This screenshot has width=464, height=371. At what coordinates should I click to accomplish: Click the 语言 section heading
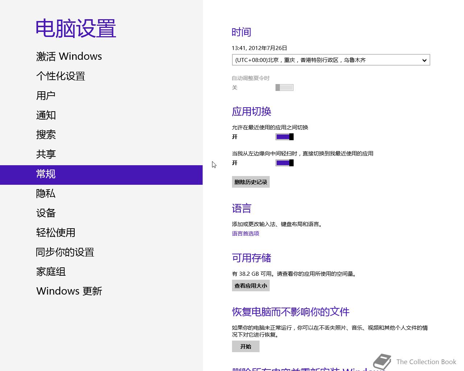[241, 208]
